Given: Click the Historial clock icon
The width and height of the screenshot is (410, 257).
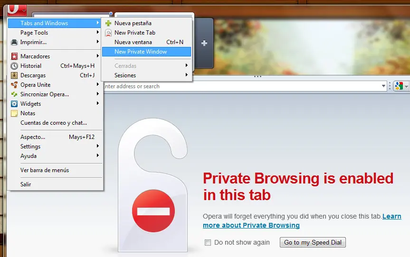Looking at the screenshot, I should 14,66.
